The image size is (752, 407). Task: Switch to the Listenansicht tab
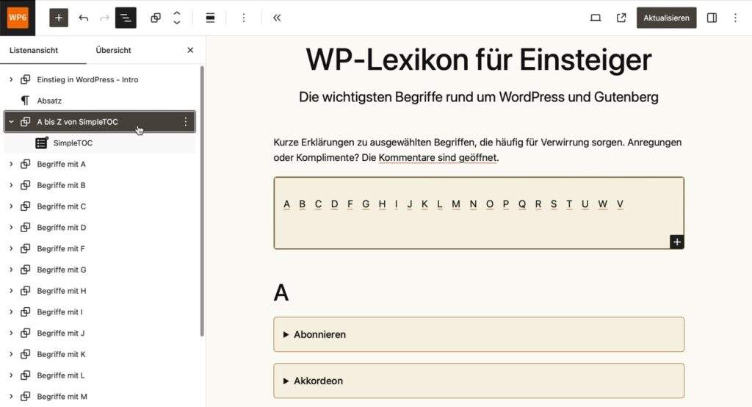coord(34,50)
